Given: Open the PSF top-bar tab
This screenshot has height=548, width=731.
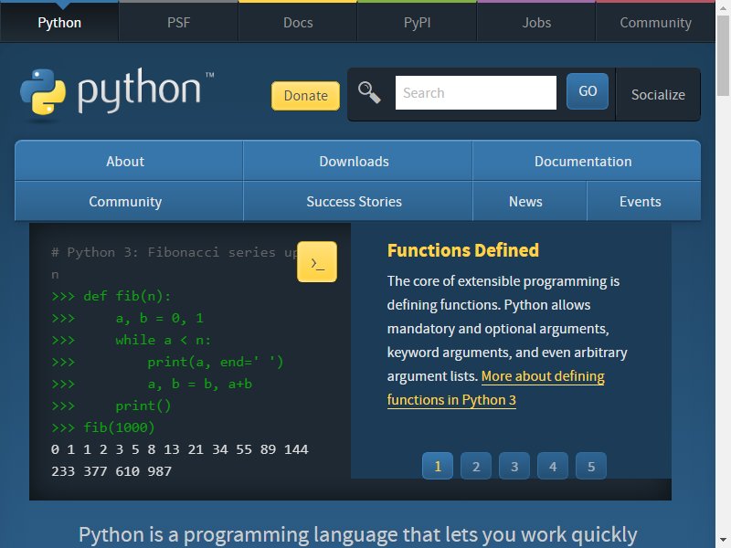Looking at the screenshot, I should pyautogui.click(x=178, y=22).
